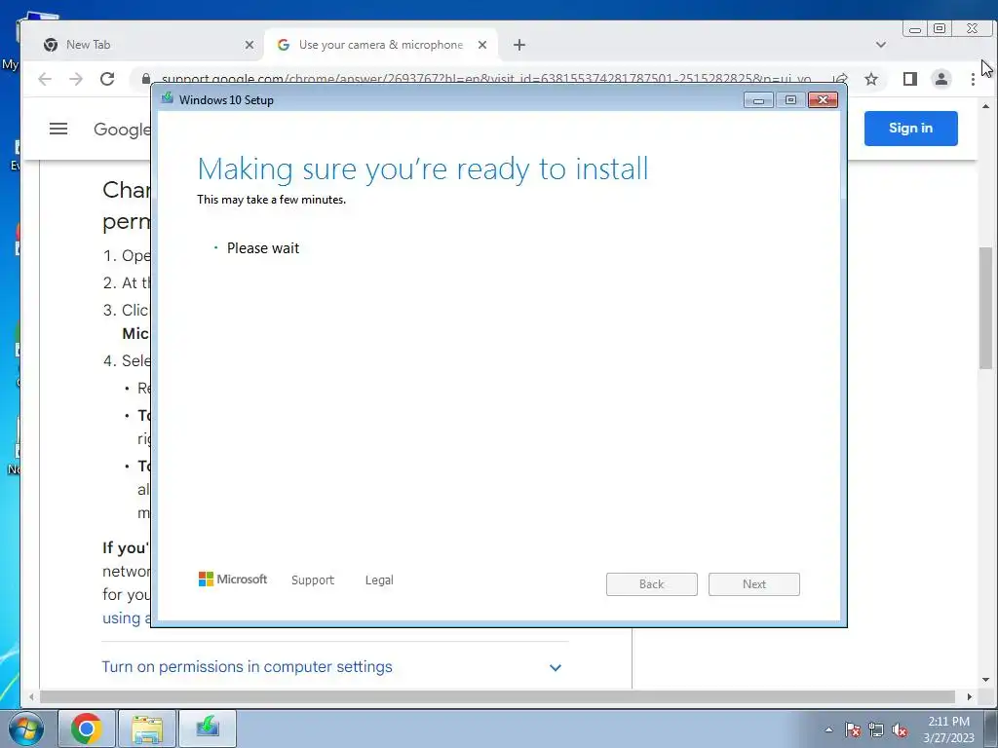This screenshot has height=748, width=998.
Task: Click Back in Windows 10 Setup
Action: [x=652, y=584]
